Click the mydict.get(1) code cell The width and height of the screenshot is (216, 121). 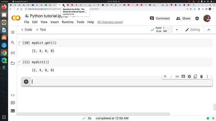point(117,43)
